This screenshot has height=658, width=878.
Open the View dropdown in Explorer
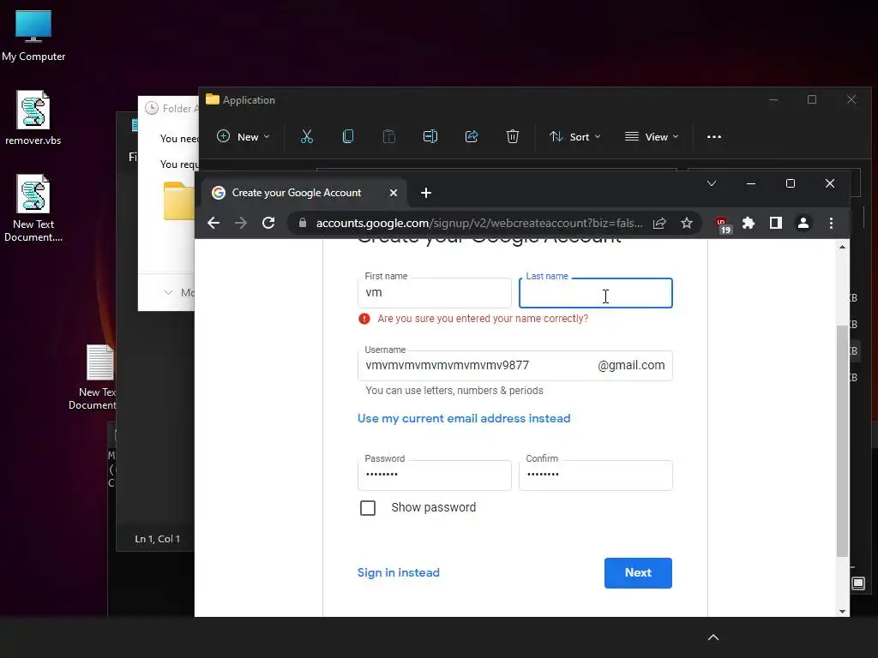coord(652,136)
